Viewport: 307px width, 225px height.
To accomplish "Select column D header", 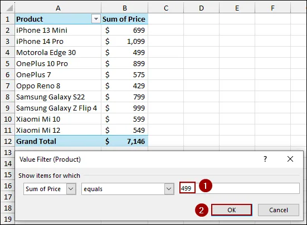I will pyautogui.click(x=202, y=8).
